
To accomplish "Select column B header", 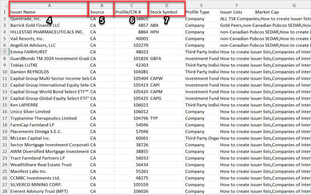I will pyautogui.click(x=102, y=6).
